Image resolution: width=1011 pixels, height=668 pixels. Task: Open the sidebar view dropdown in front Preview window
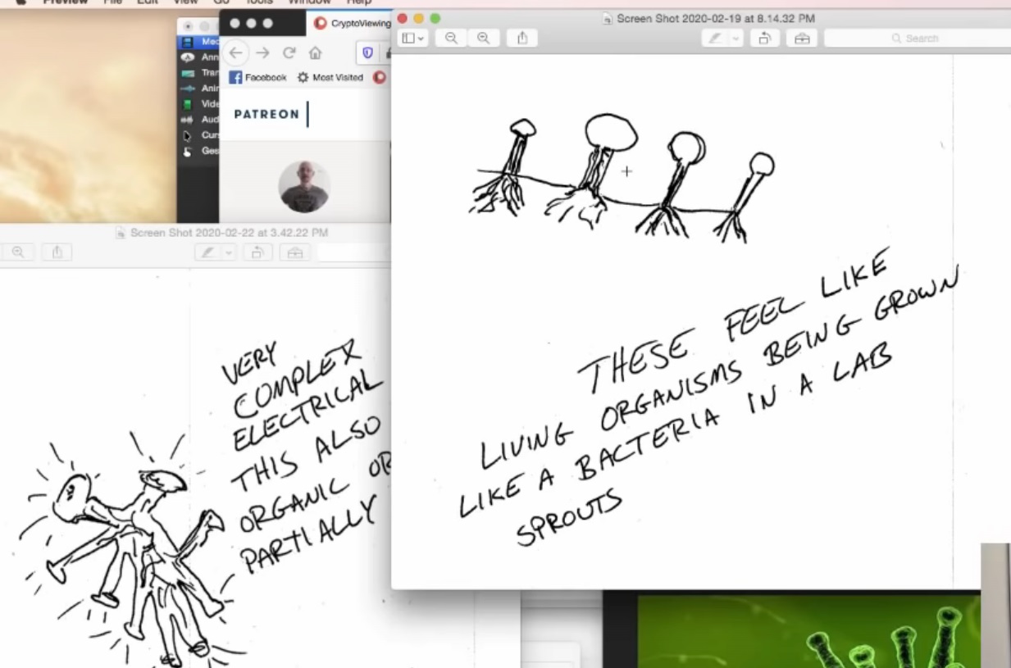point(412,39)
